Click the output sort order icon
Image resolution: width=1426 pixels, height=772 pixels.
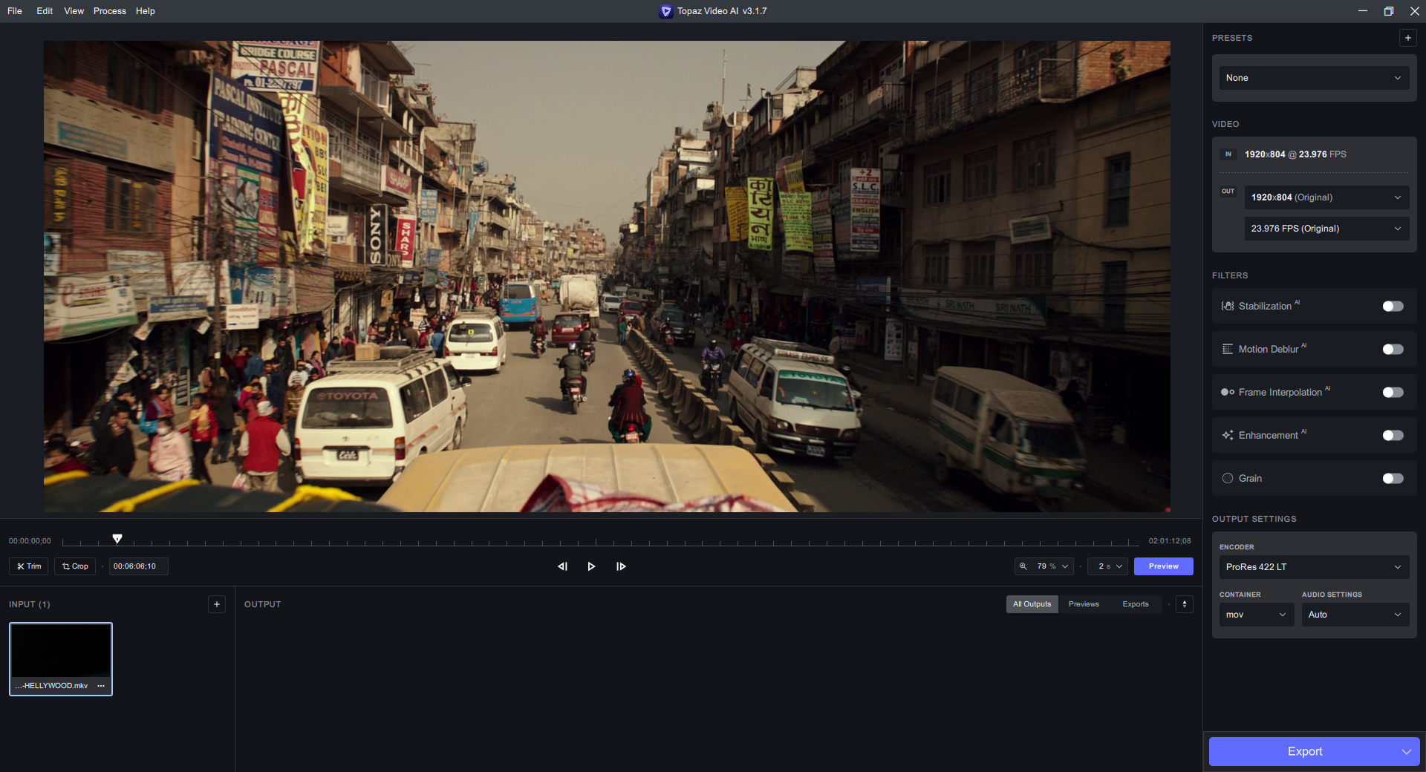[x=1185, y=604]
